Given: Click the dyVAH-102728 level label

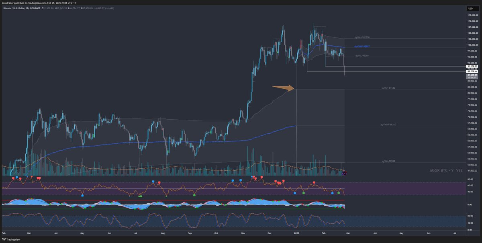Looking at the screenshot, I should tap(362, 37).
